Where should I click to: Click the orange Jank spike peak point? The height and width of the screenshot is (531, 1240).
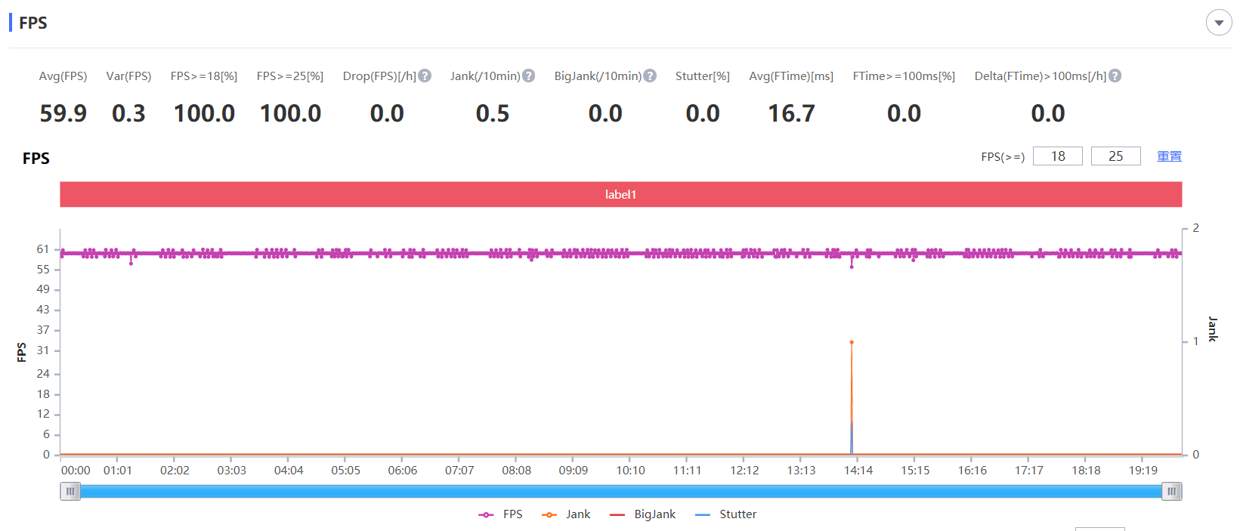click(x=852, y=343)
